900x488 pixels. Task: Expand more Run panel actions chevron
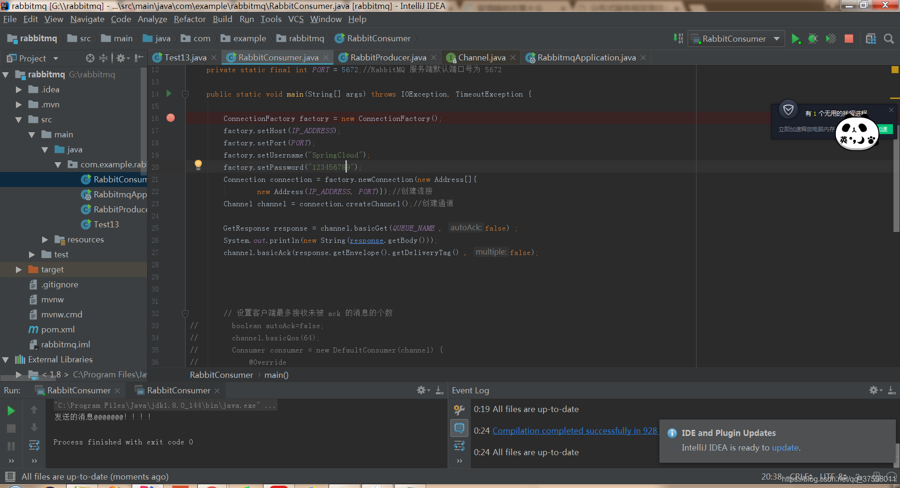11,461
